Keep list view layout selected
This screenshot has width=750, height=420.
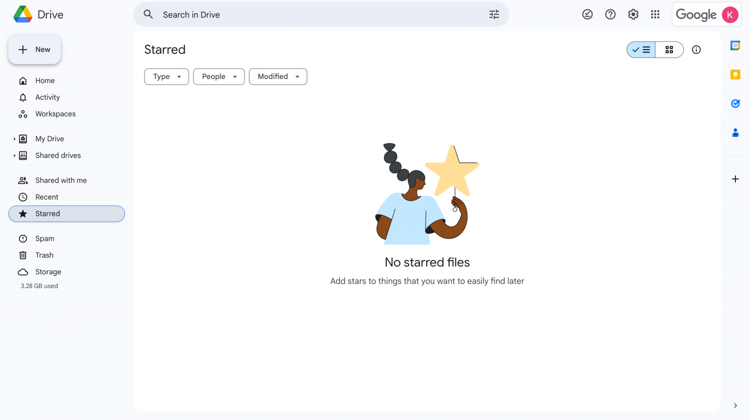click(641, 49)
